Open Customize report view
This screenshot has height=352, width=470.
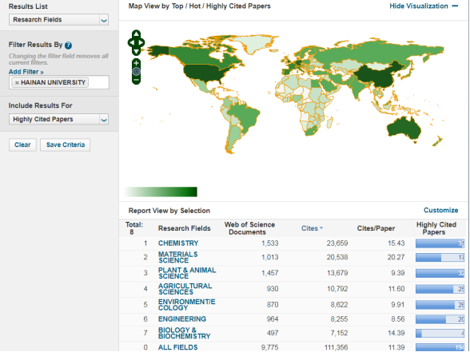(x=440, y=211)
